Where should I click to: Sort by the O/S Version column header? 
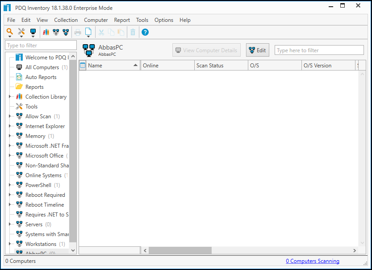[x=328, y=66]
